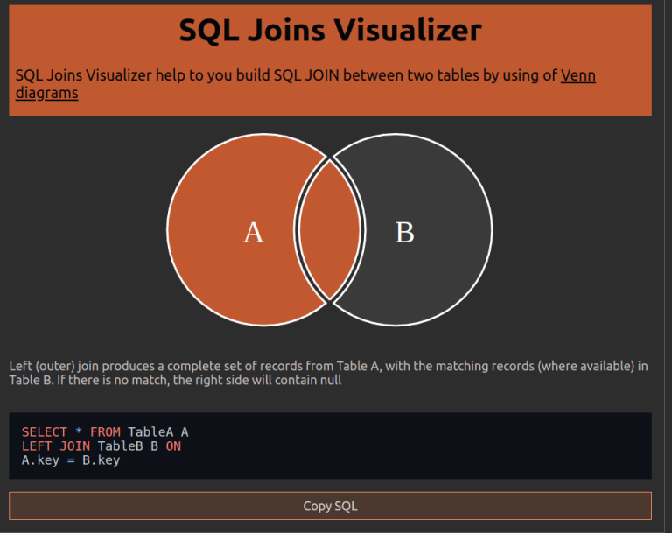Click the ON keyword in the SQL code

pyautogui.click(x=173, y=446)
